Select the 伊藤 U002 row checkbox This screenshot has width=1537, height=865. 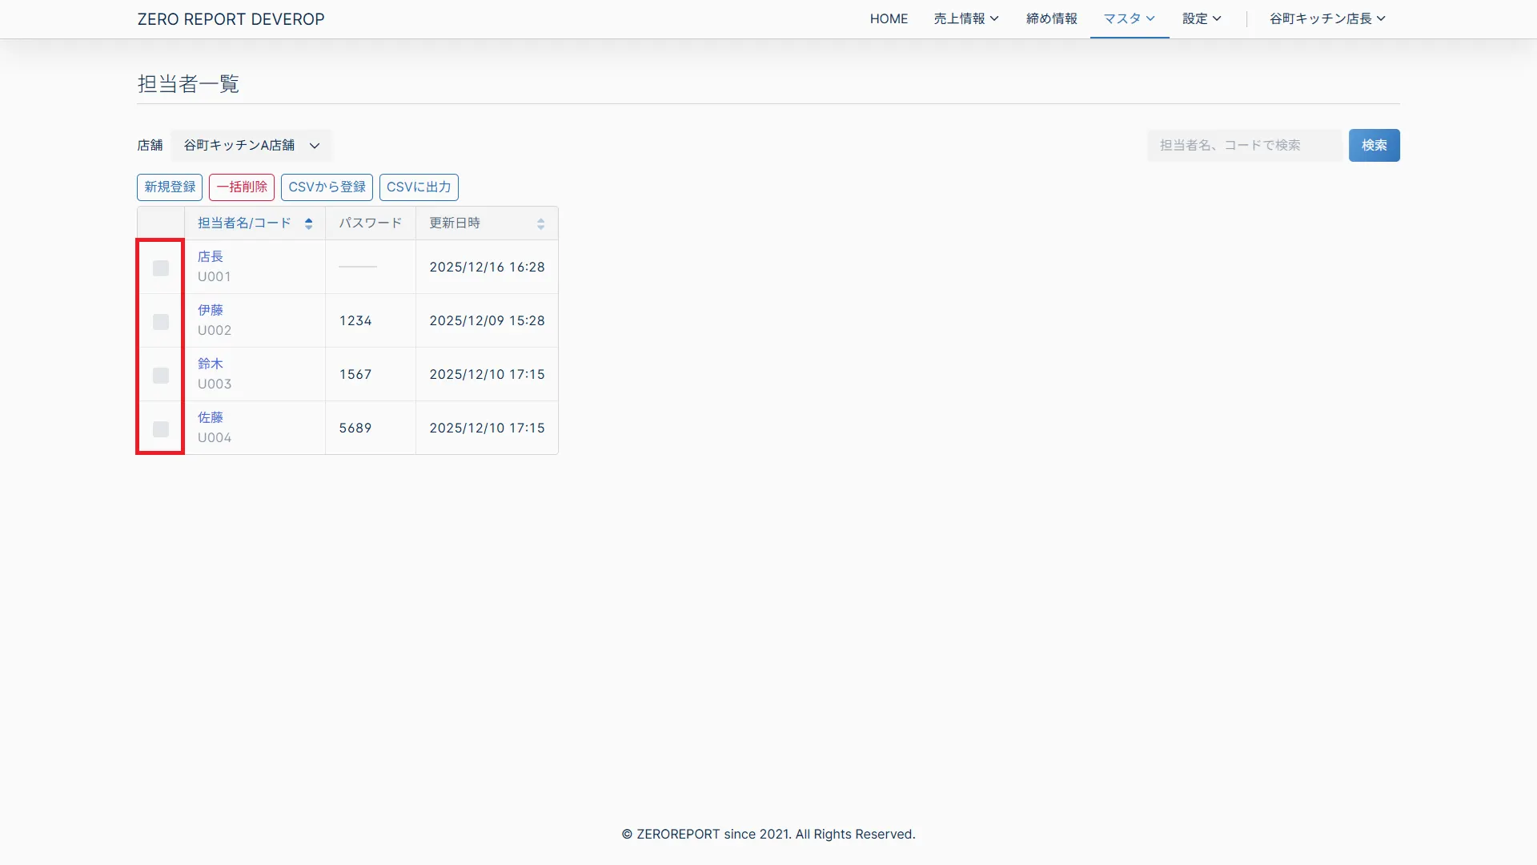tap(161, 322)
